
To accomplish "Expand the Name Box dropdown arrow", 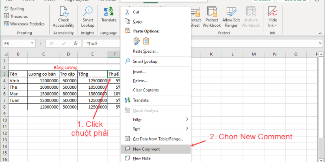I will (x=39, y=43).
